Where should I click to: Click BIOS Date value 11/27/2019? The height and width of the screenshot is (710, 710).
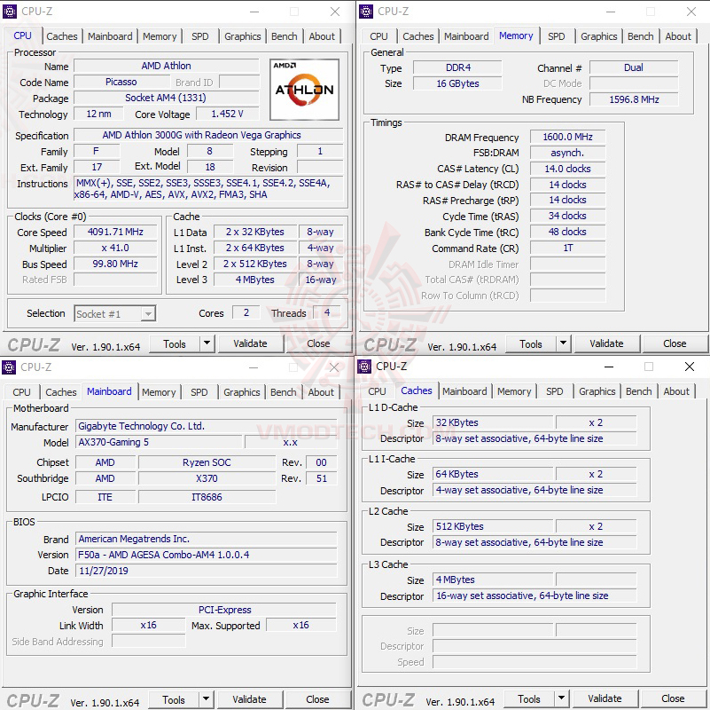coord(207,571)
